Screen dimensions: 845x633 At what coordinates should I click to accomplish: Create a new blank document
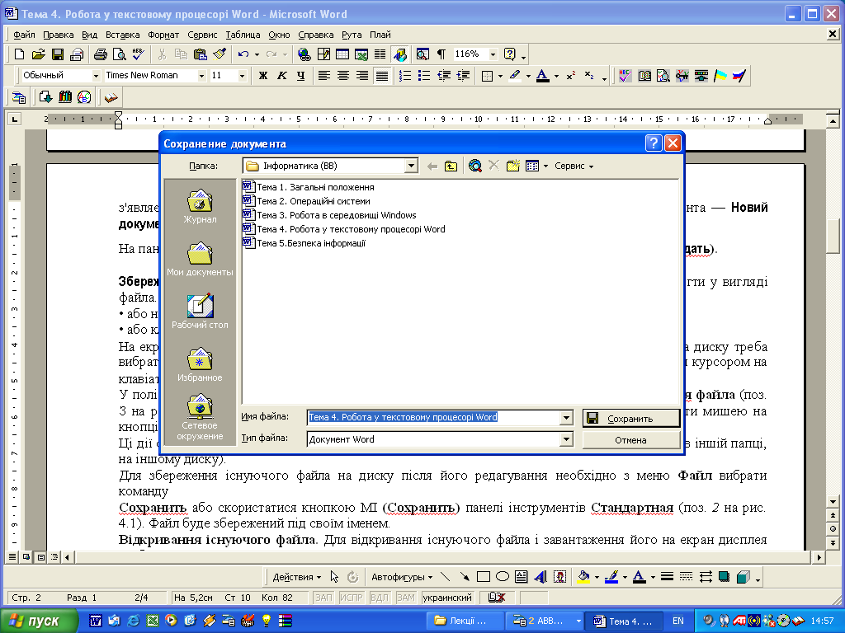pyautogui.click(x=20, y=54)
